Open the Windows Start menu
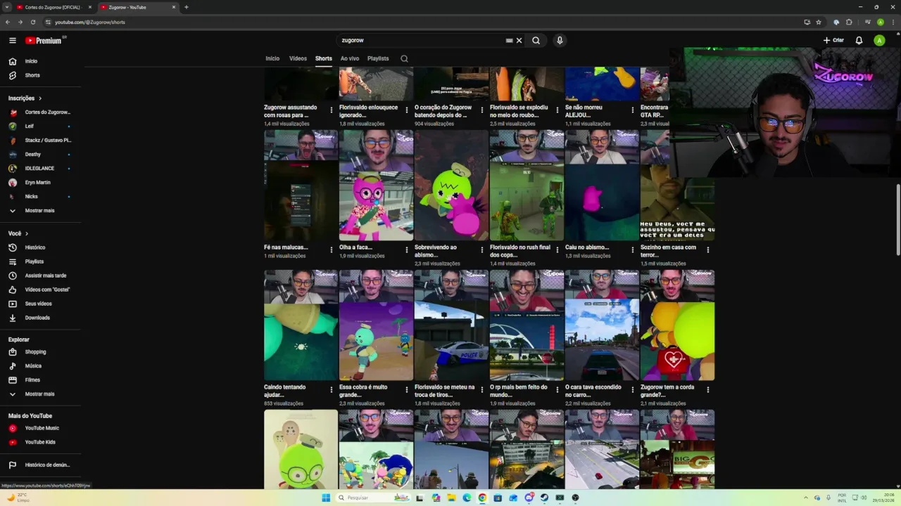This screenshot has height=506, width=901. (x=326, y=498)
